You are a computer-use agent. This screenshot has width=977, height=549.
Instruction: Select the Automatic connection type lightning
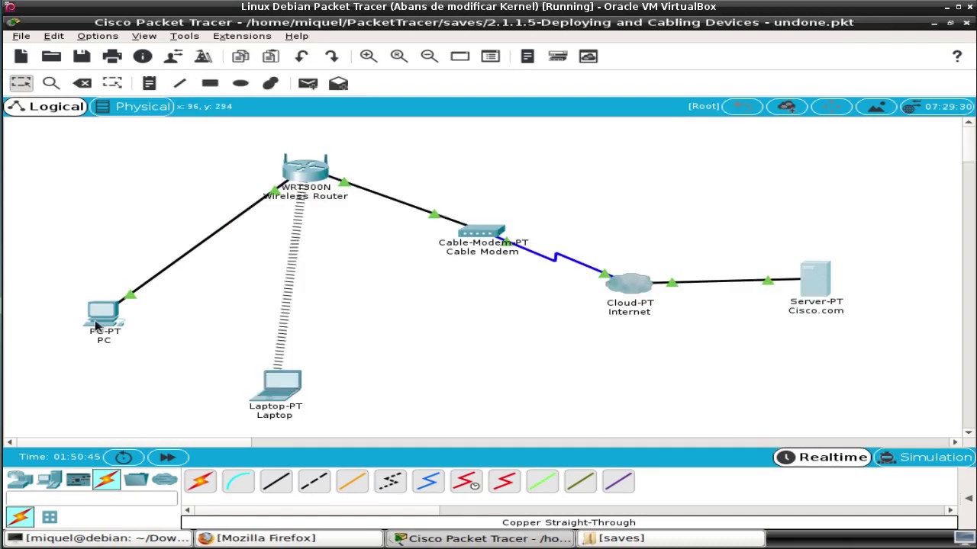(200, 481)
